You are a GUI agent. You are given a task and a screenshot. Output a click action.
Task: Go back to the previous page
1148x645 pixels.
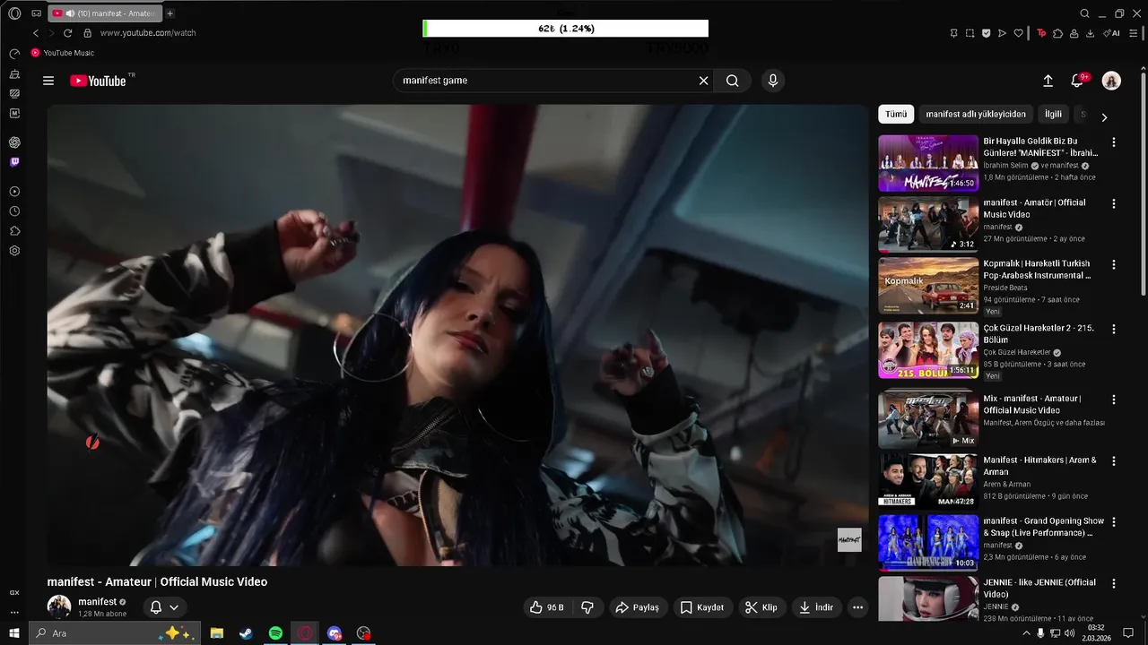coord(36,33)
